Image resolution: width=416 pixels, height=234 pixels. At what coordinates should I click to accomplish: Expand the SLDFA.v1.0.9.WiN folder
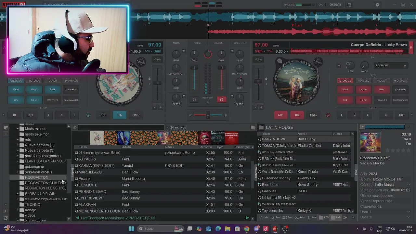(x=18, y=194)
